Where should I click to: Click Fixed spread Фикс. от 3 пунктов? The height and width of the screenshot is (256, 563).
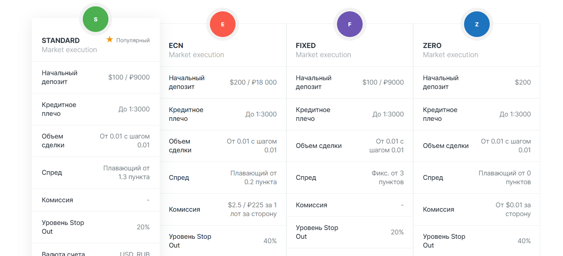[388, 178]
